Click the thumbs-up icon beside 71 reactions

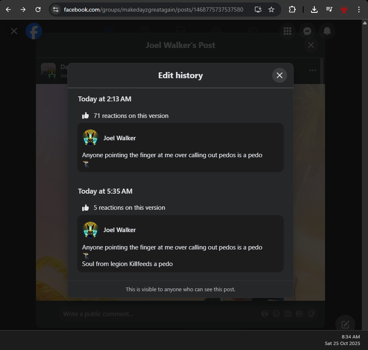pyautogui.click(x=85, y=116)
